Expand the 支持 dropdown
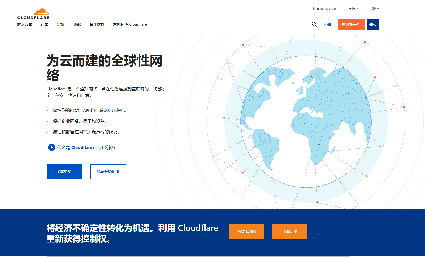The image size is (425, 258). click(353, 9)
